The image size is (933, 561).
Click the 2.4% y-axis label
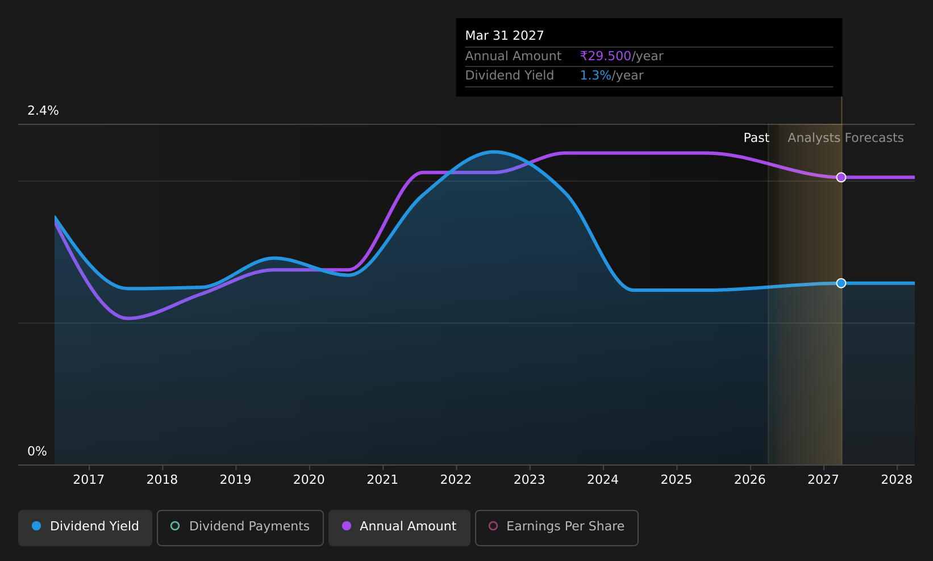tap(43, 111)
